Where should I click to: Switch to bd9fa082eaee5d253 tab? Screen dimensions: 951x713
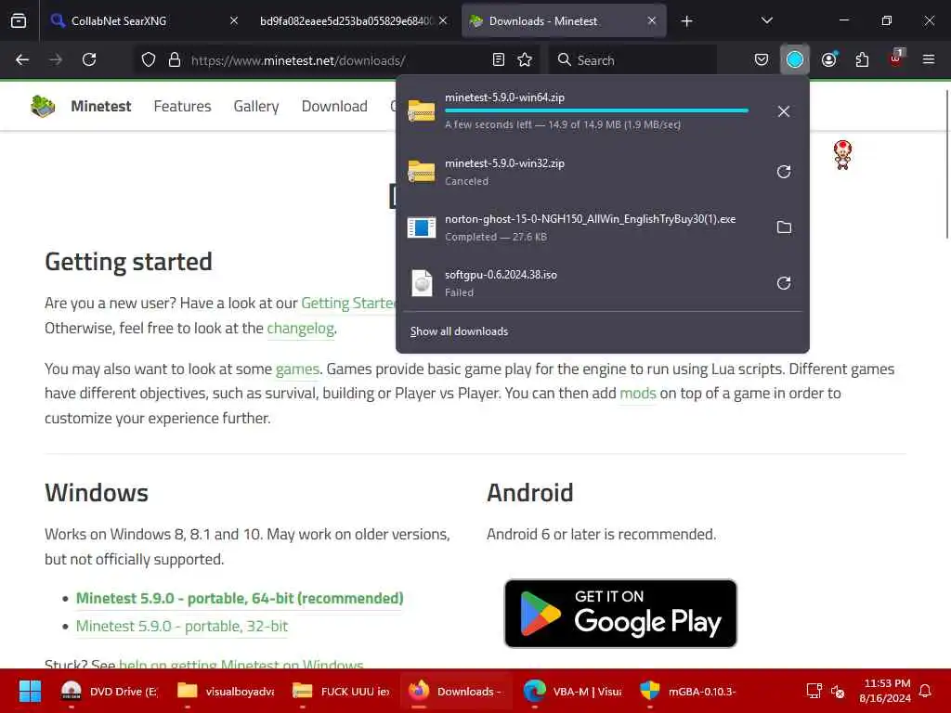pyautogui.click(x=354, y=21)
